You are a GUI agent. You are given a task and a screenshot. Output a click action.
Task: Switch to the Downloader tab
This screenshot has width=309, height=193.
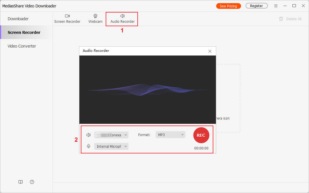click(x=18, y=19)
